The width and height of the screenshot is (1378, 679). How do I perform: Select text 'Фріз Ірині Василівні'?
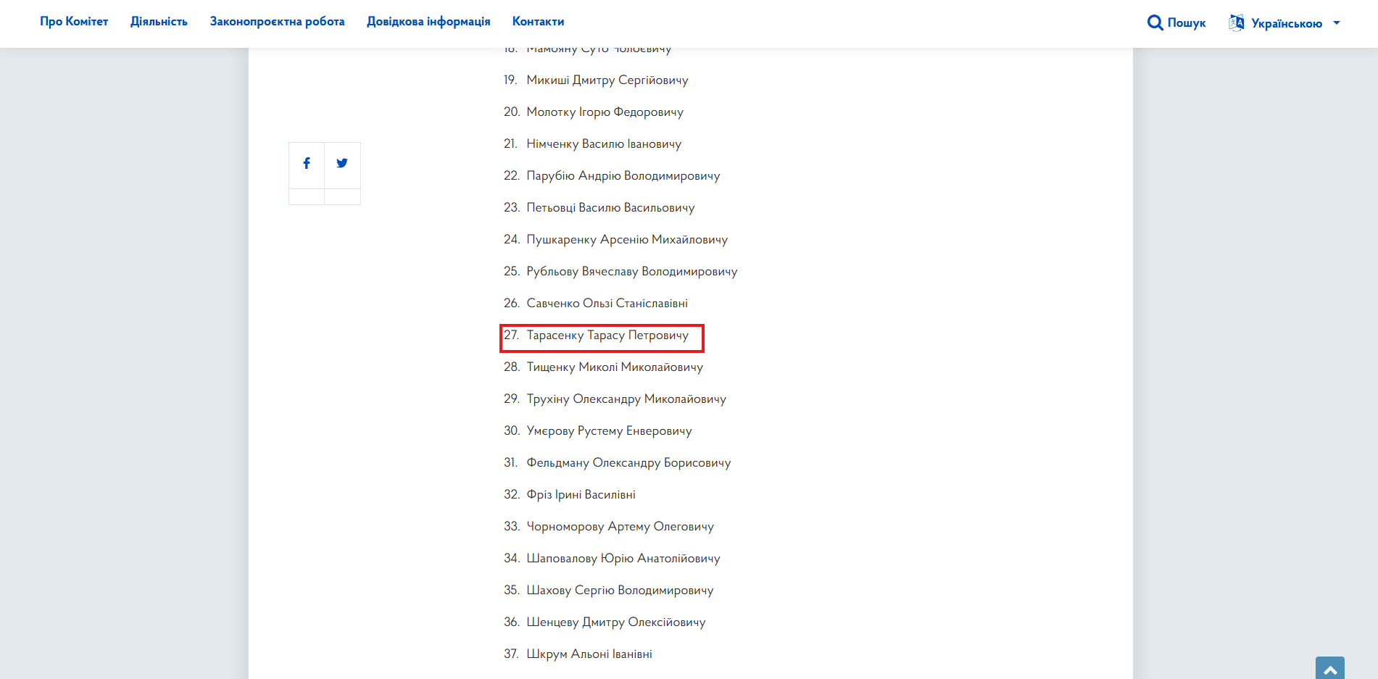(581, 495)
